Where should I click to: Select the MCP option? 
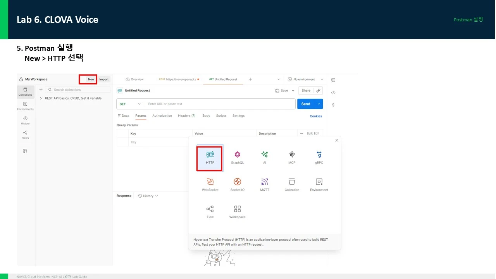292,157
